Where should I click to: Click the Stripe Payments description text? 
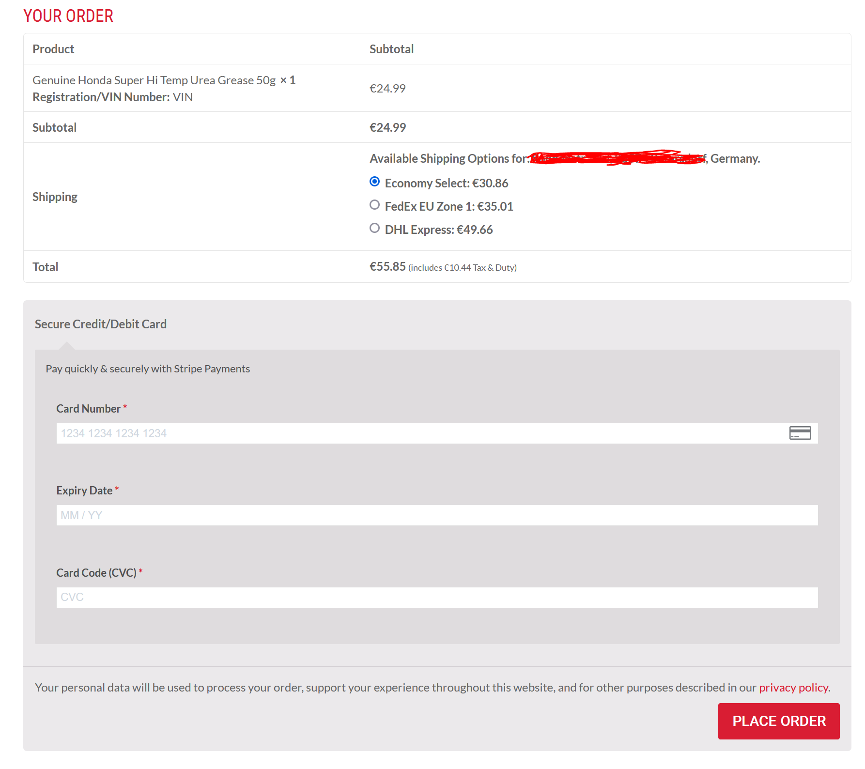148,369
